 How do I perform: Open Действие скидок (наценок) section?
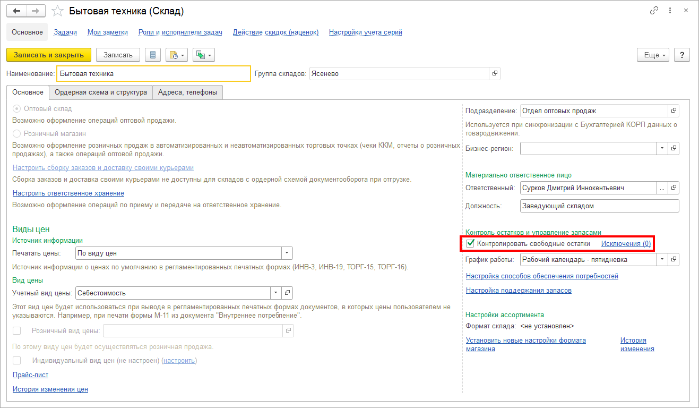[276, 32]
